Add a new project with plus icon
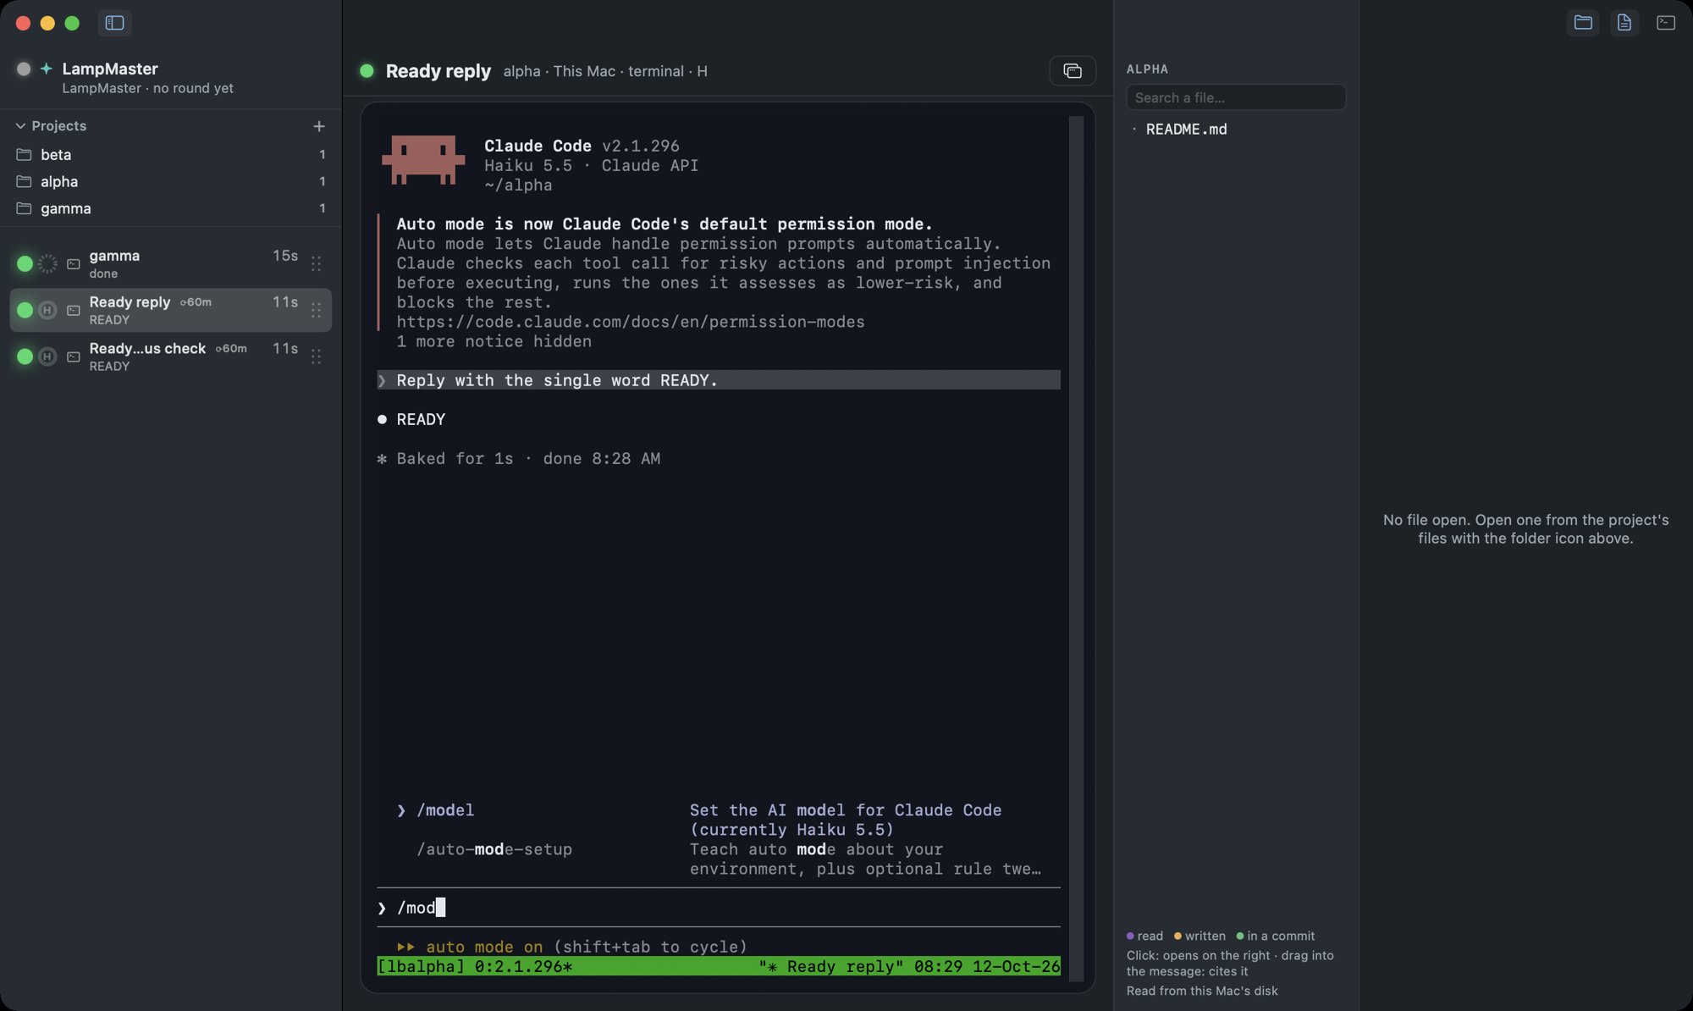 tap(319, 126)
